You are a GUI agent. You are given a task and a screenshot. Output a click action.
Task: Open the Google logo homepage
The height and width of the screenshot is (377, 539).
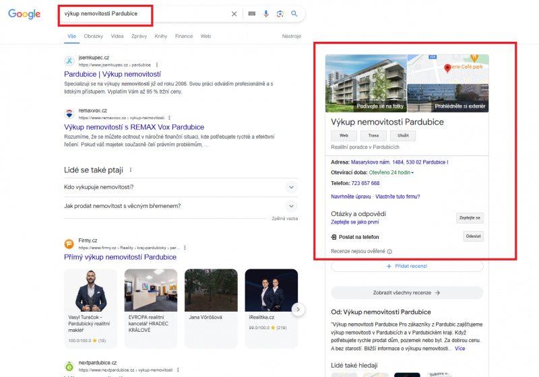coord(24,13)
